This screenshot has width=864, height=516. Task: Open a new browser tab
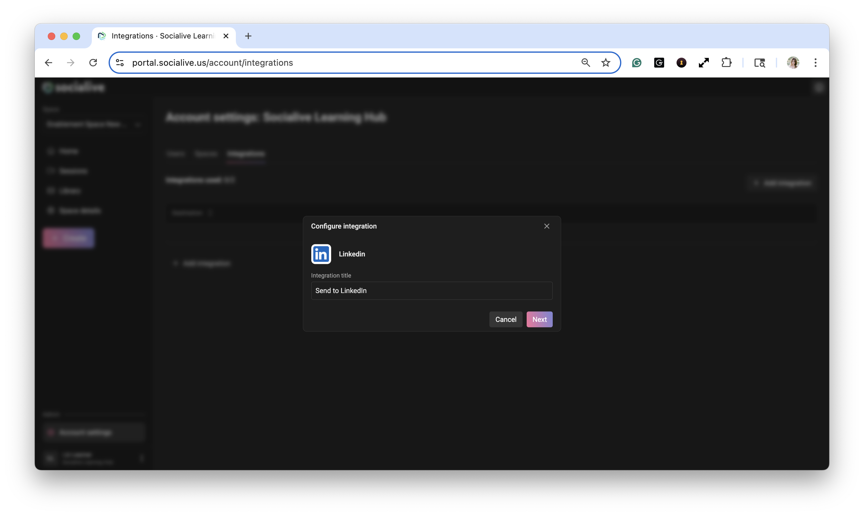coord(248,36)
